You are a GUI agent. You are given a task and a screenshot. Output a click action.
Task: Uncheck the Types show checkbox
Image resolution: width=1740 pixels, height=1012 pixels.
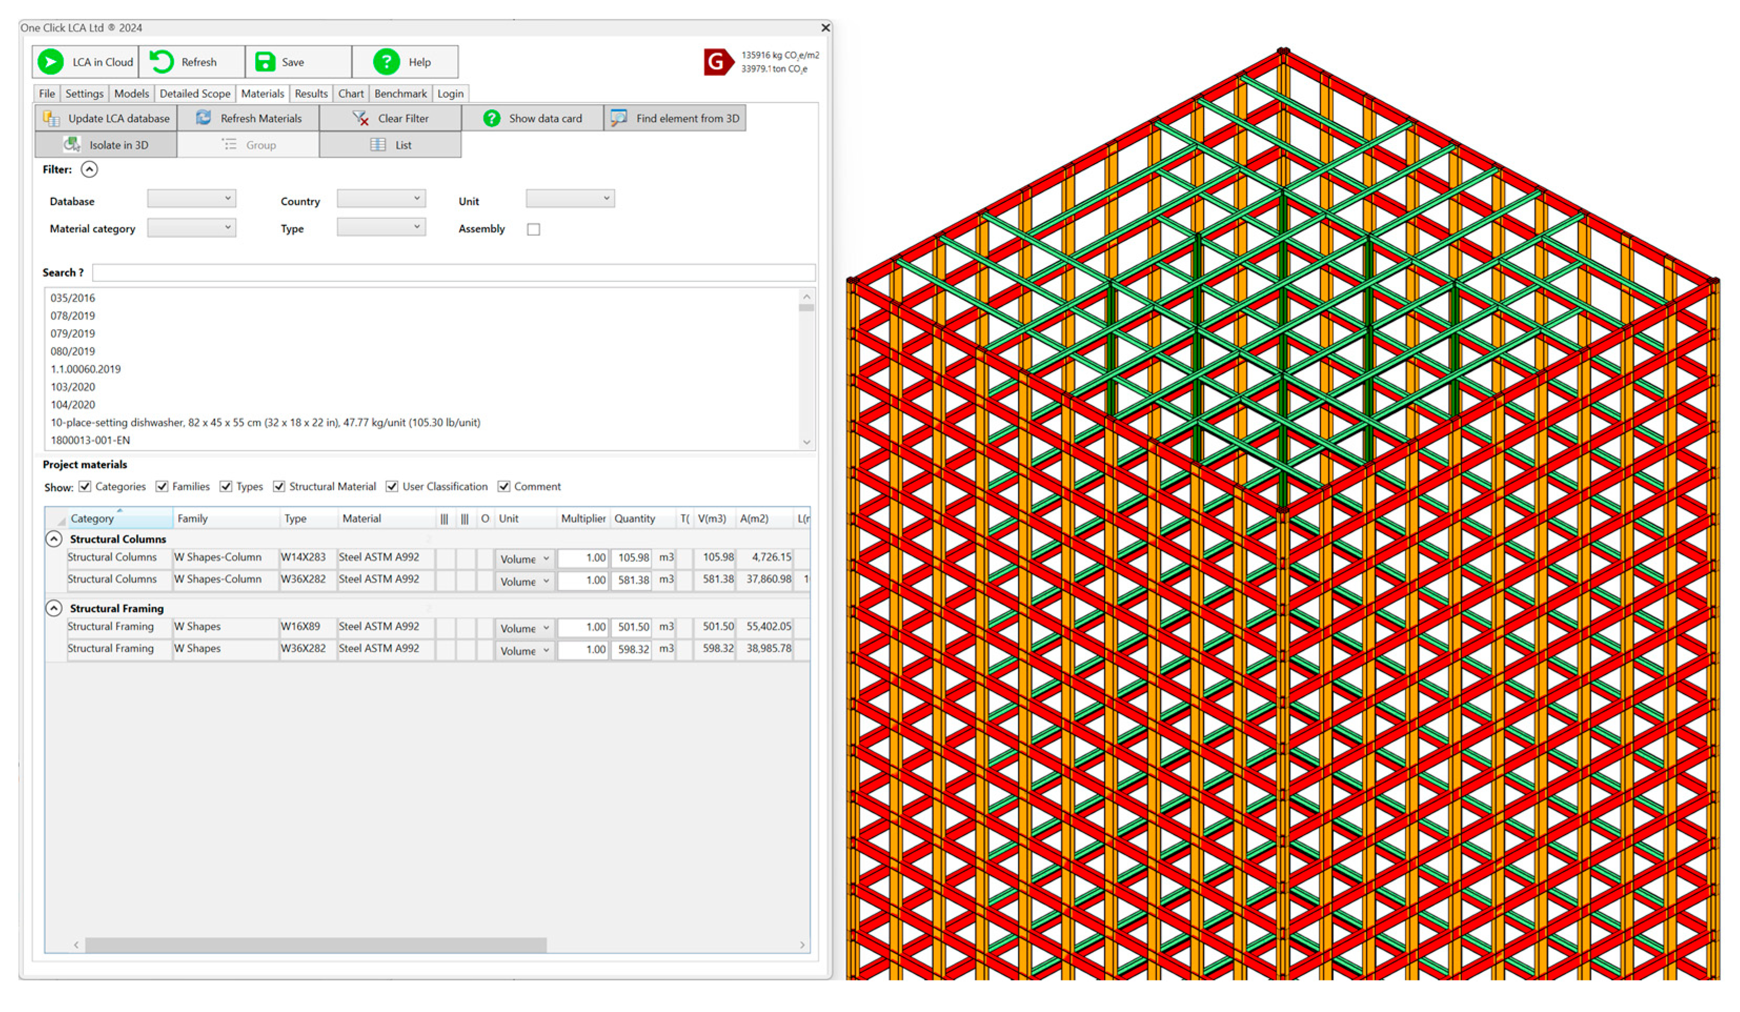[226, 487]
